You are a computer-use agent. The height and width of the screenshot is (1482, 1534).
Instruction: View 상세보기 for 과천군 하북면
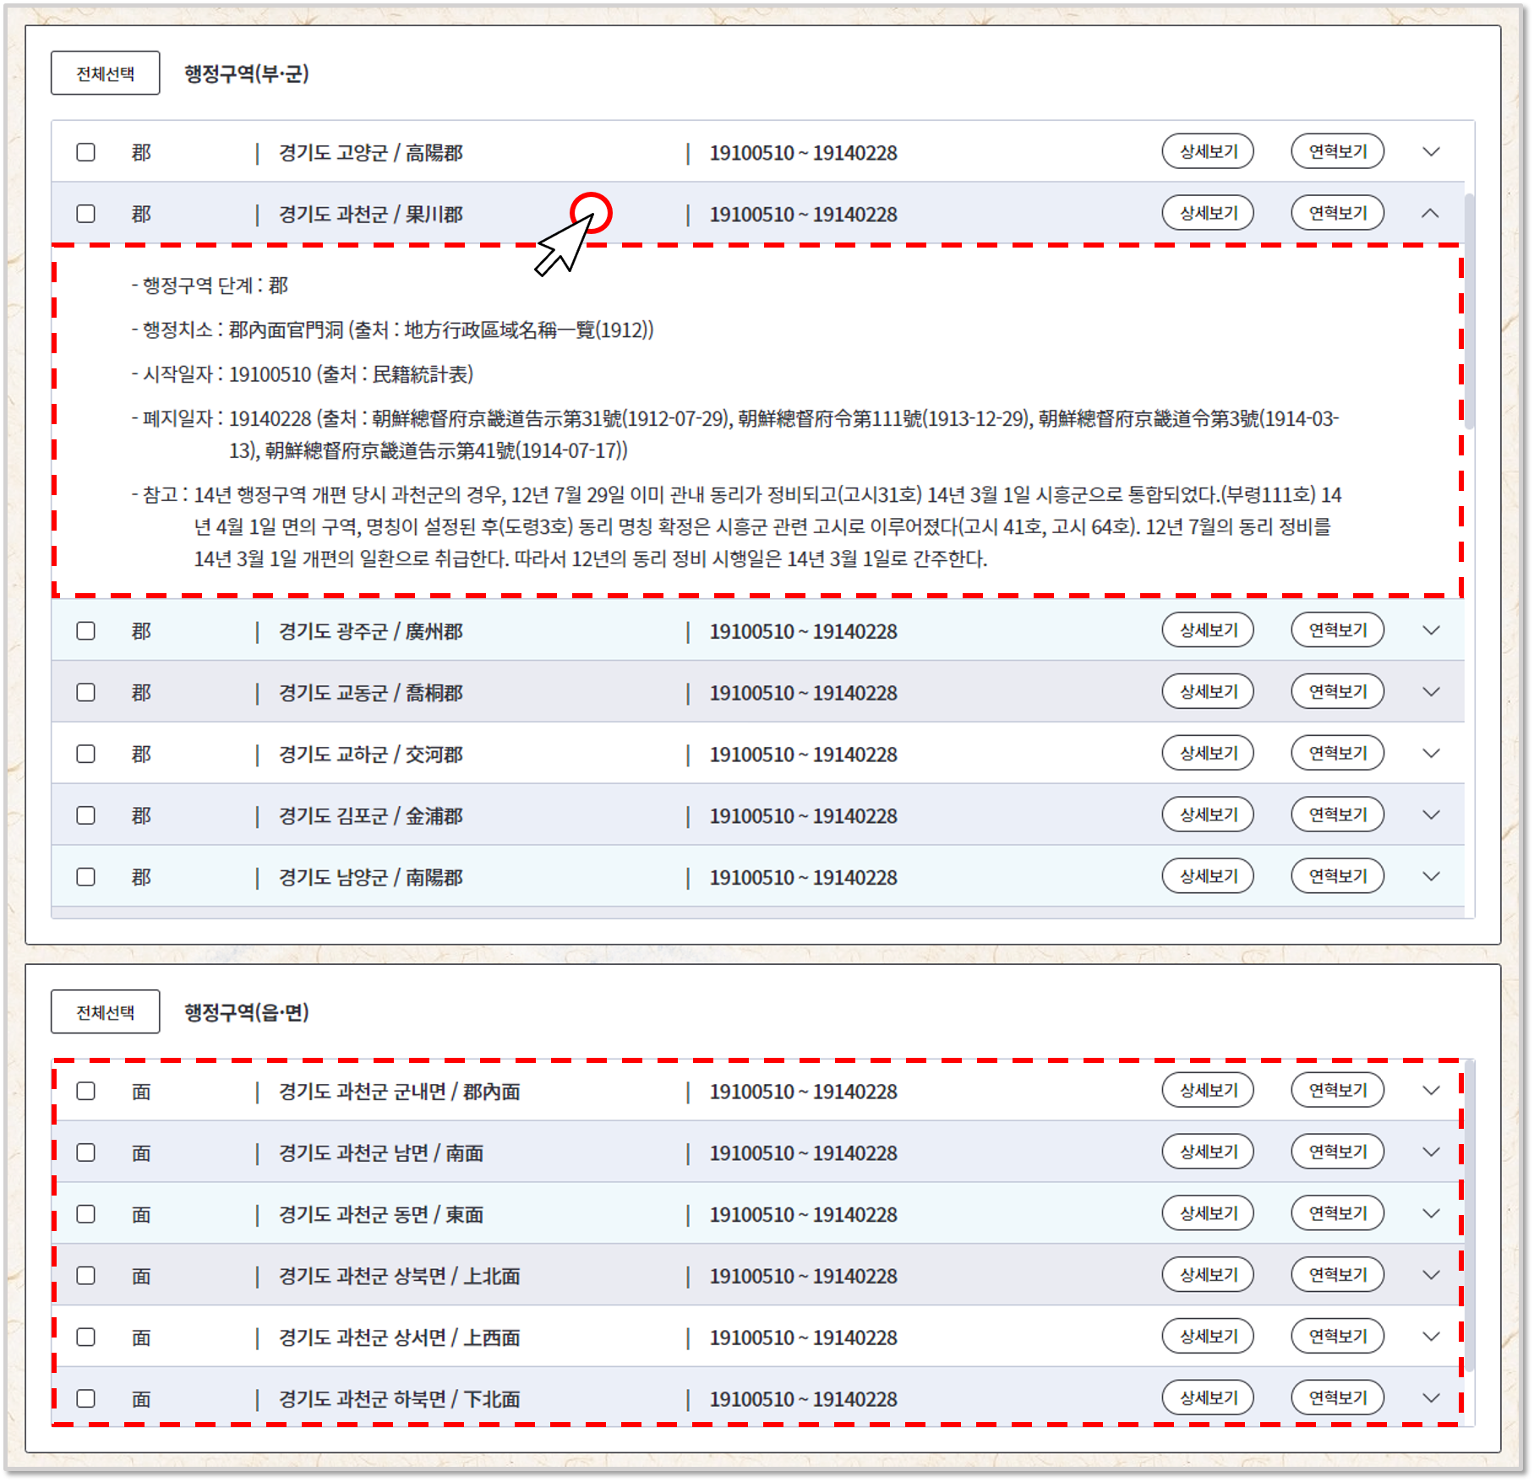pyautogui.click(x=1208, y=1398)
